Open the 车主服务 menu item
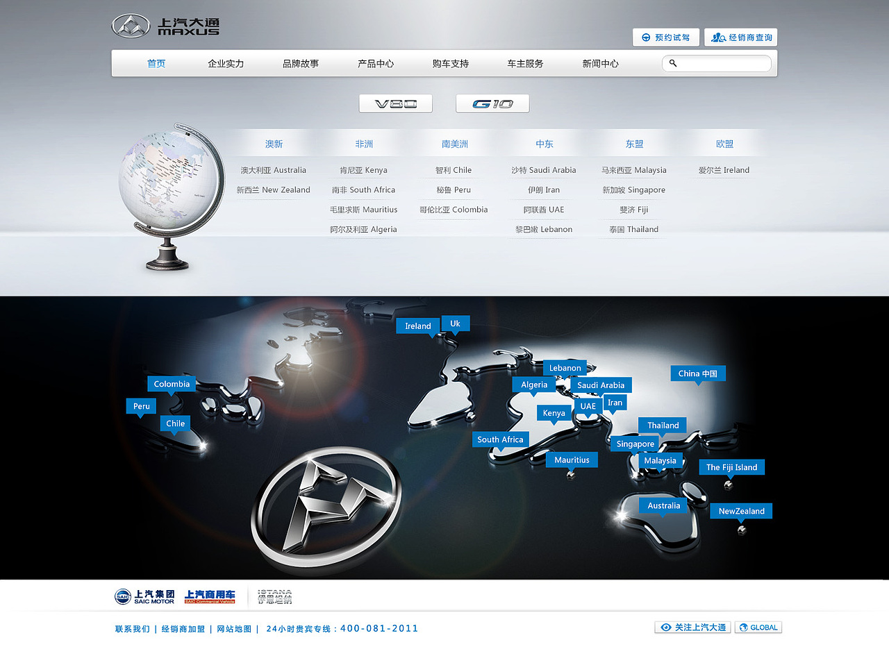 525,63
